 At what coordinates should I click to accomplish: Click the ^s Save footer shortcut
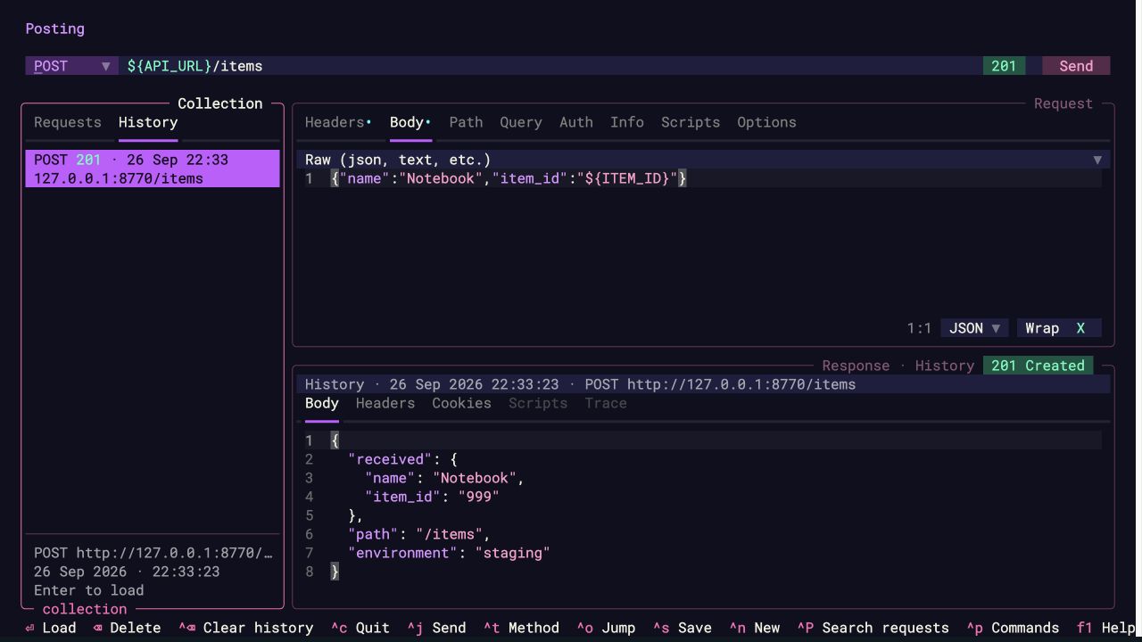683,628
